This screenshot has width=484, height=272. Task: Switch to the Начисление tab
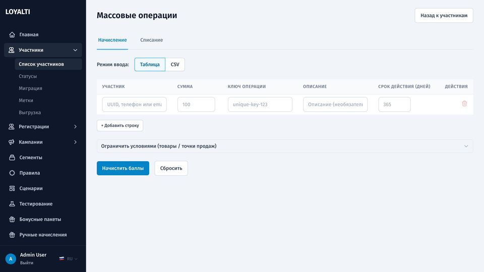(x=112, y=40)
